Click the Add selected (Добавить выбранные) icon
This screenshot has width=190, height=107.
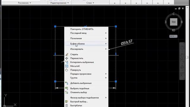tap(66, 83)
